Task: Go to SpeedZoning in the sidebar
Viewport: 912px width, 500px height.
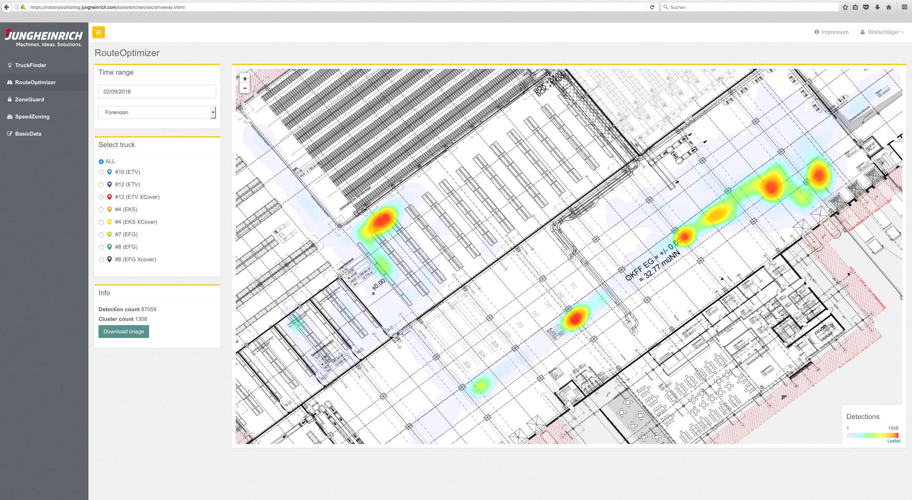Action: coord(32,117)
